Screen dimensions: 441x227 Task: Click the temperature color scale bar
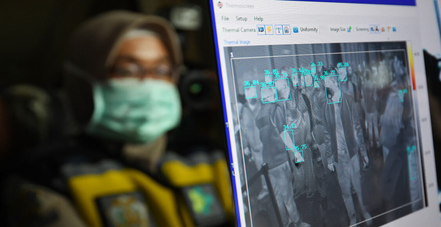click(x=412, y=66)
